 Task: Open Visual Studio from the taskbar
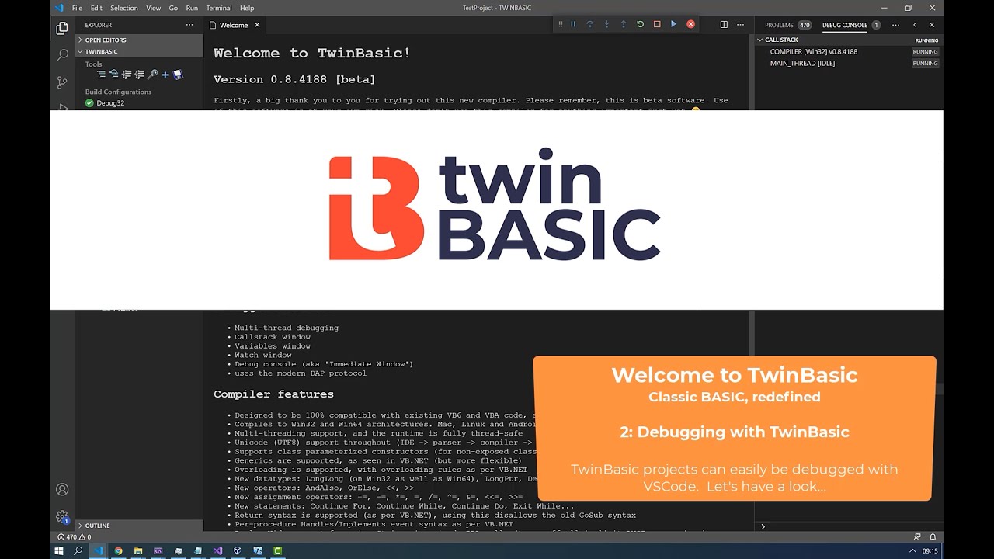click(218, 551)
